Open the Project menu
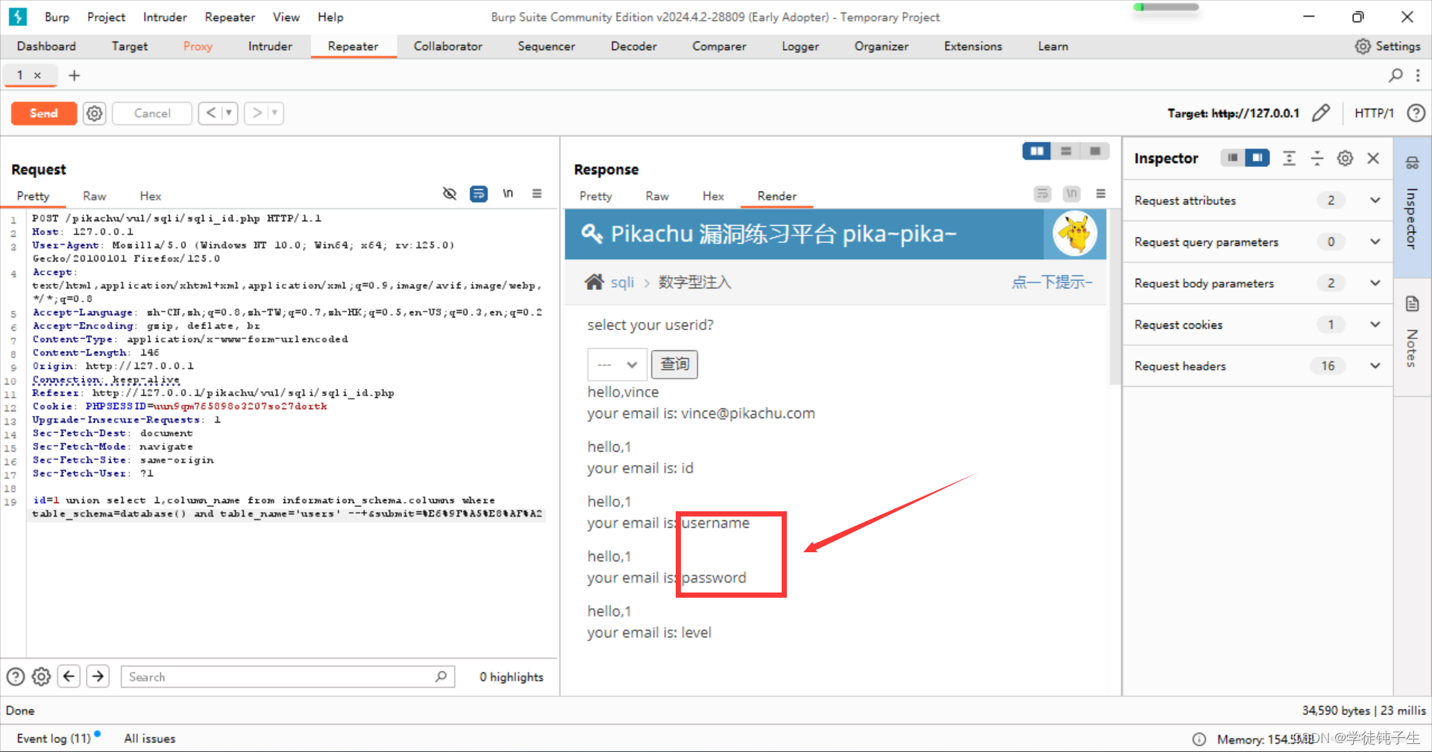1432x752 pixels. 106,17
